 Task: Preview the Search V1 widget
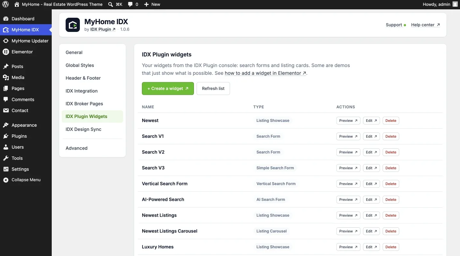point(348,136)
